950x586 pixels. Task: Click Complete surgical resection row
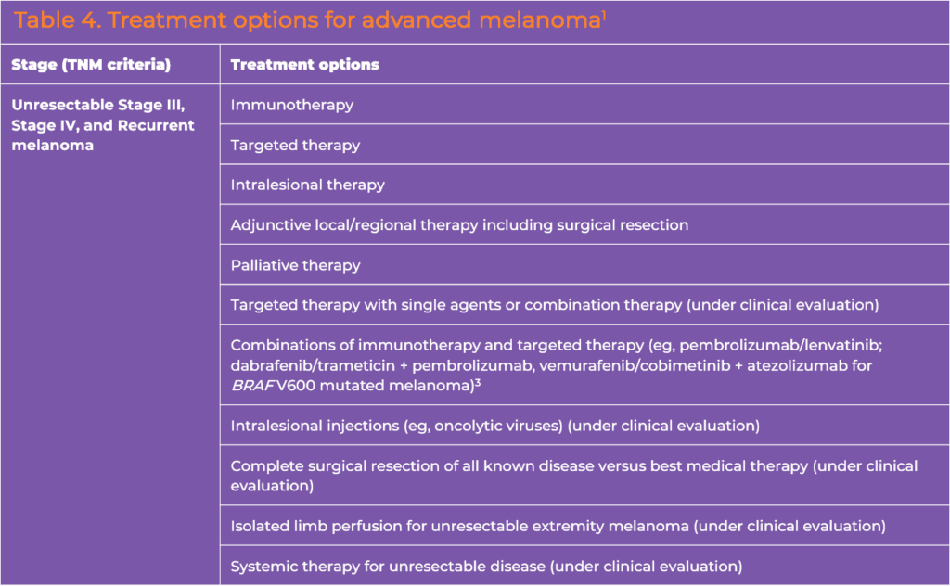pos(584,476)
